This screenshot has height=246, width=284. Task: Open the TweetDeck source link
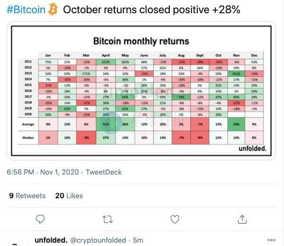[x=104, y=172]
